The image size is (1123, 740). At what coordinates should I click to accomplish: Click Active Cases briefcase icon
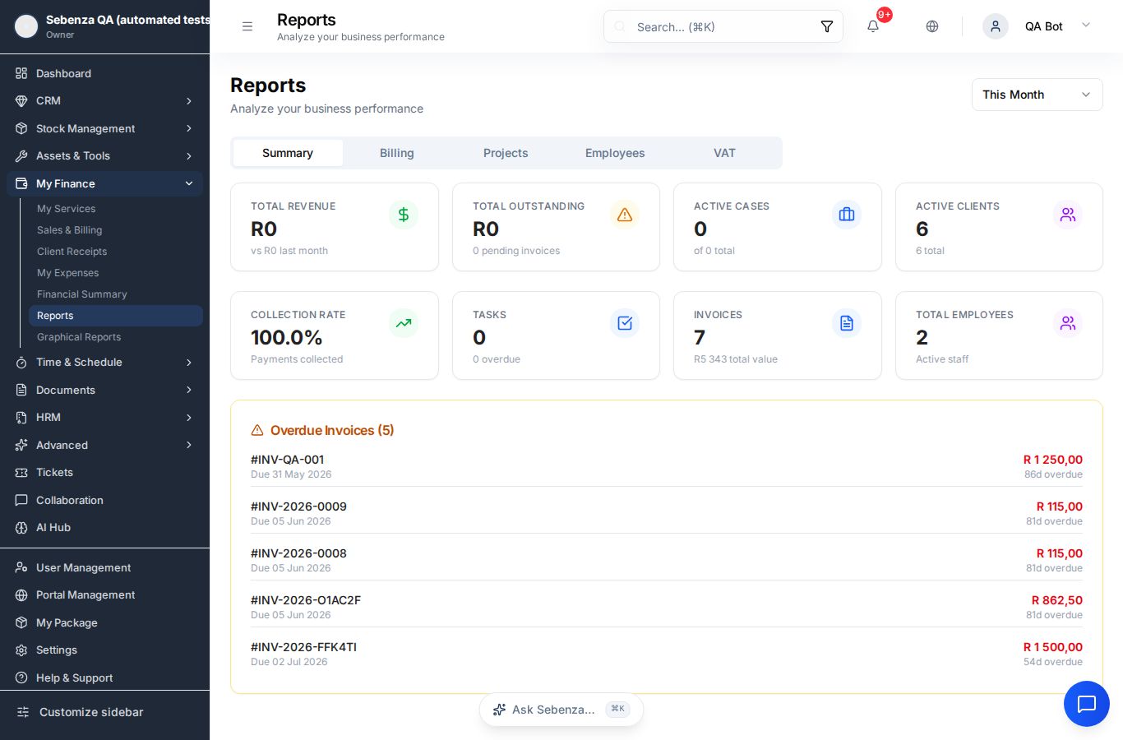click(847, 215)
